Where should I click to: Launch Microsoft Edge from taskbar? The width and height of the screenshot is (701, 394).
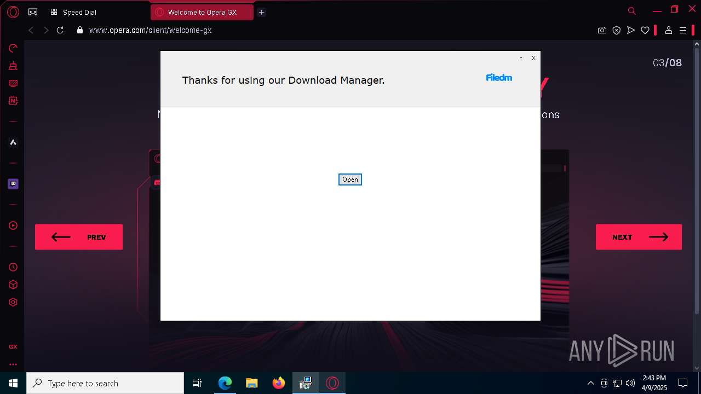click(x=225, y=383)
